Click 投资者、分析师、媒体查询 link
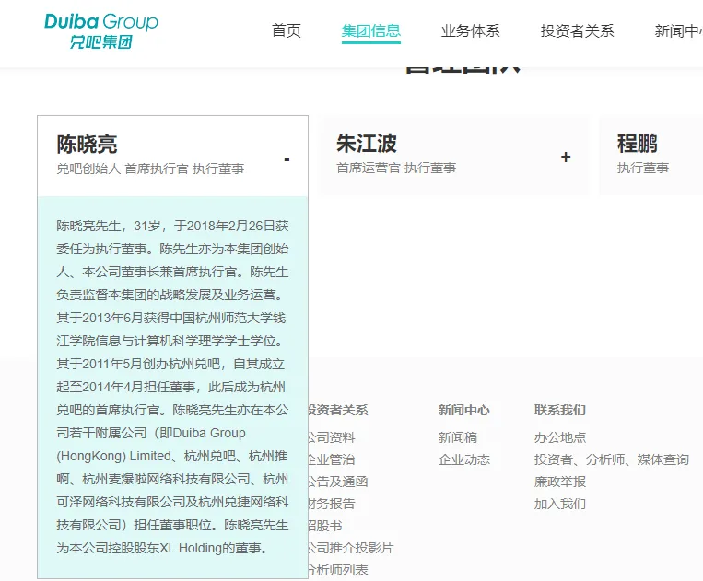The height and width of the screenshot is (581, 703). [x=611, y=459]
